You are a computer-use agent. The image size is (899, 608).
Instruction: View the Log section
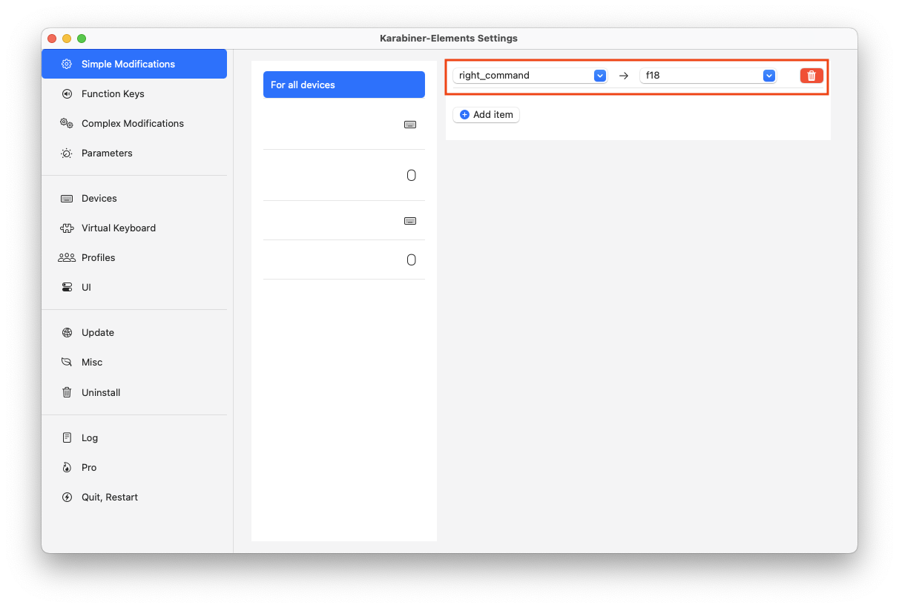click(134, 437)
